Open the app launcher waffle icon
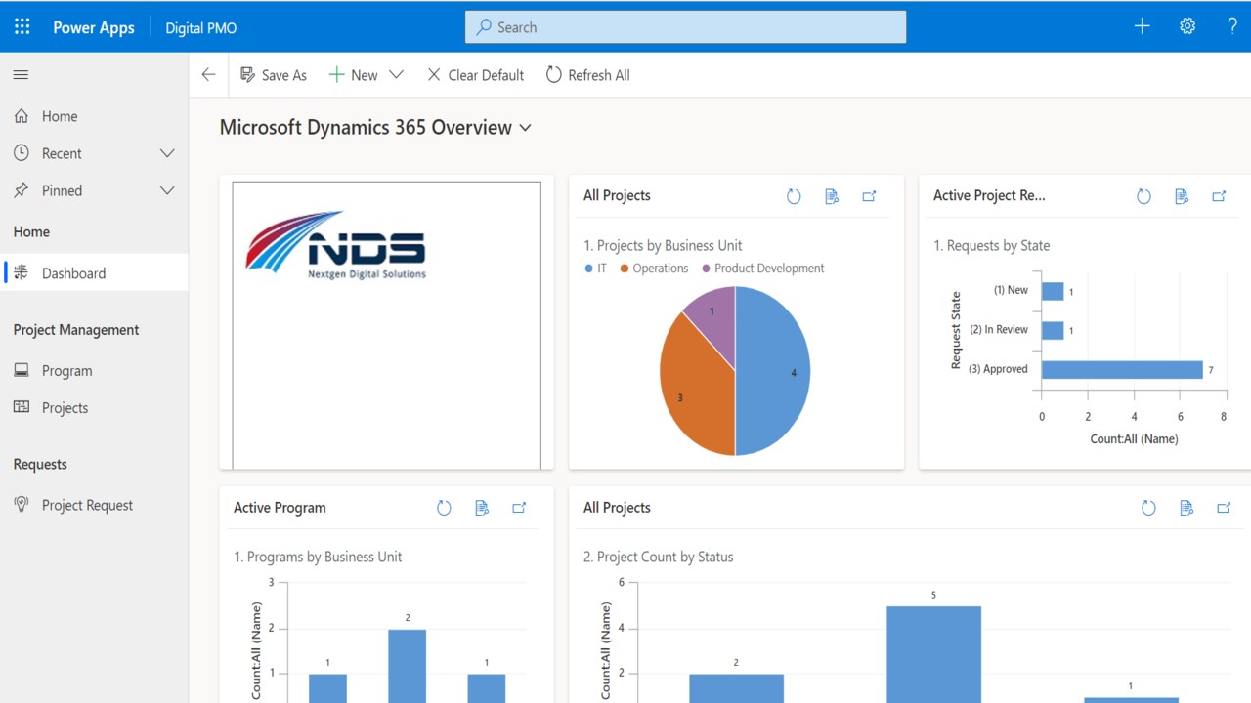 click(x=22, y=27)
